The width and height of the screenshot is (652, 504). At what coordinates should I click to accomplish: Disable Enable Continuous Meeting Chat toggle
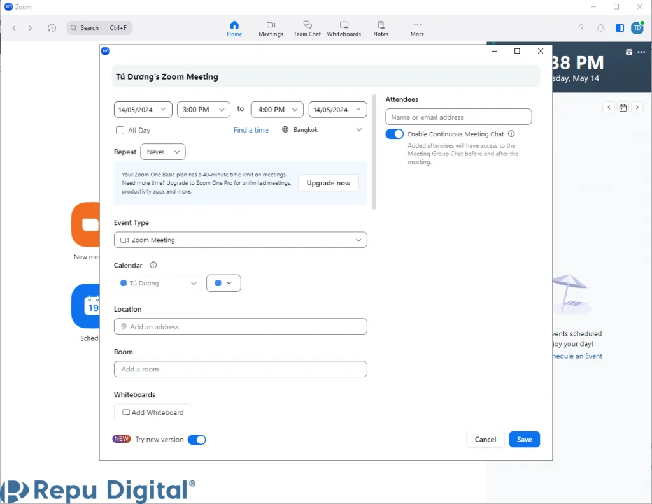click(394, 134)
